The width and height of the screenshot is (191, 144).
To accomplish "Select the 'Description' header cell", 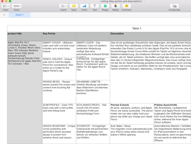I will click(151, 36).
